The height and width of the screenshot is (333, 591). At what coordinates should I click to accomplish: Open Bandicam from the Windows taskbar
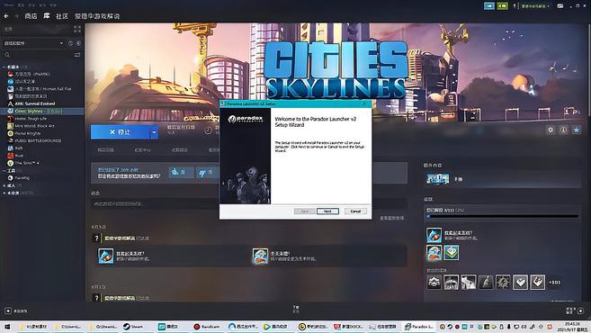pyautogui.click(x=207, y=327)
